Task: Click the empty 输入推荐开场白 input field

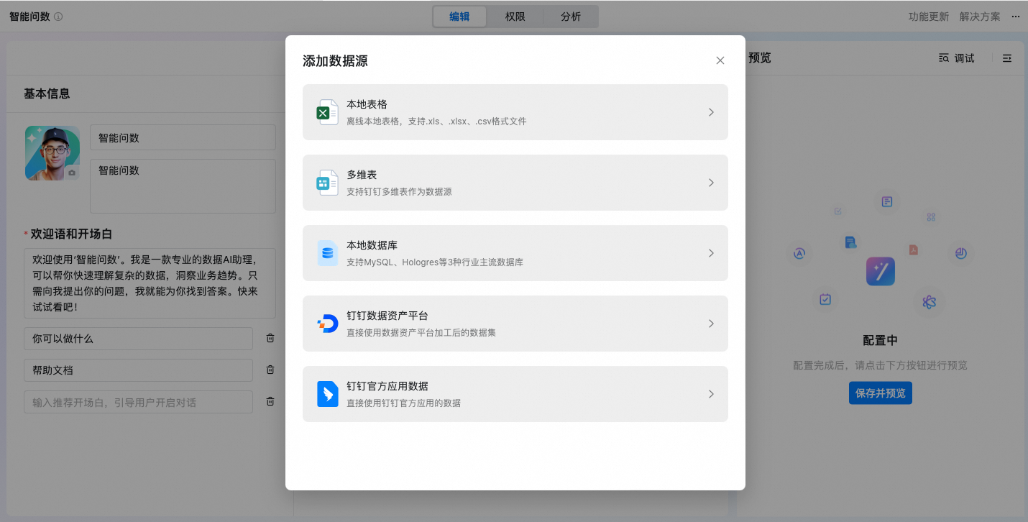Action: coord(138,402)
